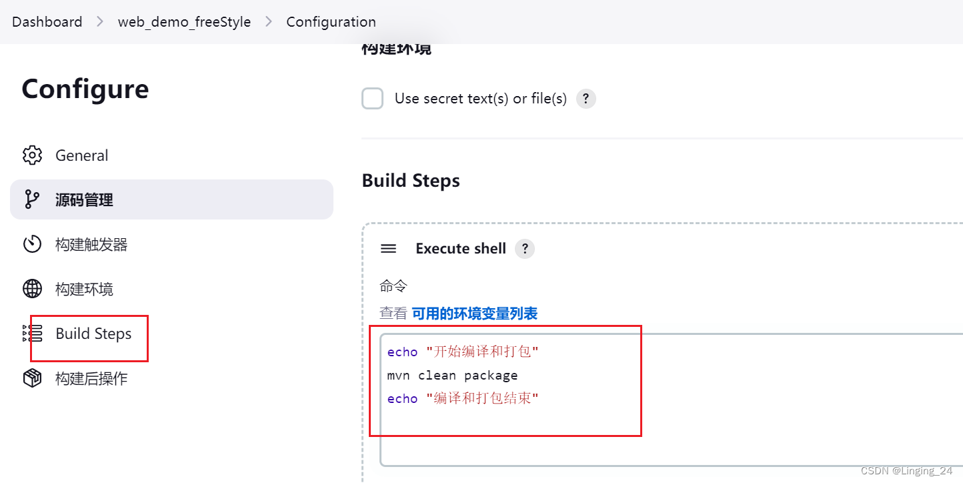This screenshot has height=483, width=963.
Task: Click the echo "开始编译和打包" line
Action: pyautogui.click(x=463, y=352)
